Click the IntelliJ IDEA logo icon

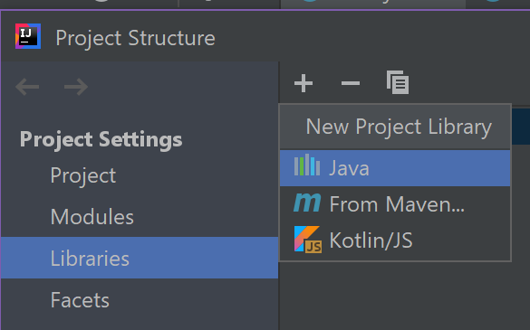(x=28, y=36)
